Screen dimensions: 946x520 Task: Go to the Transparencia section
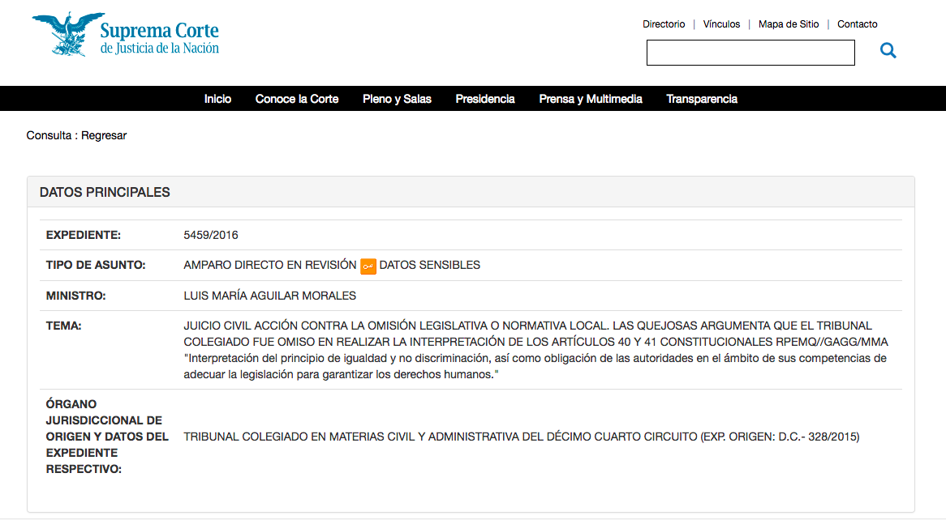coord(702,99)
